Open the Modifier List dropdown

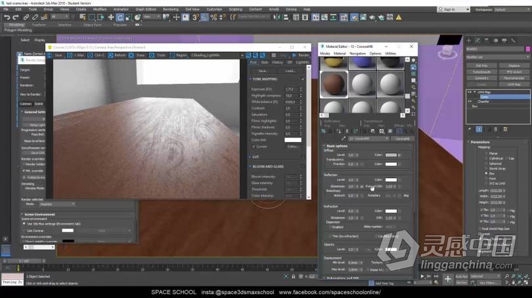pos(498,57)
